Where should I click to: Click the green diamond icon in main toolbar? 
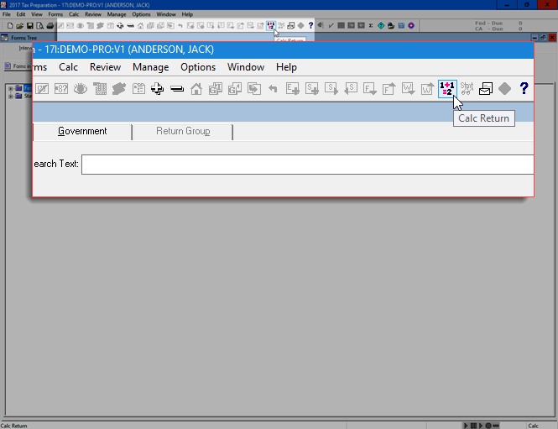click(381, 26)
